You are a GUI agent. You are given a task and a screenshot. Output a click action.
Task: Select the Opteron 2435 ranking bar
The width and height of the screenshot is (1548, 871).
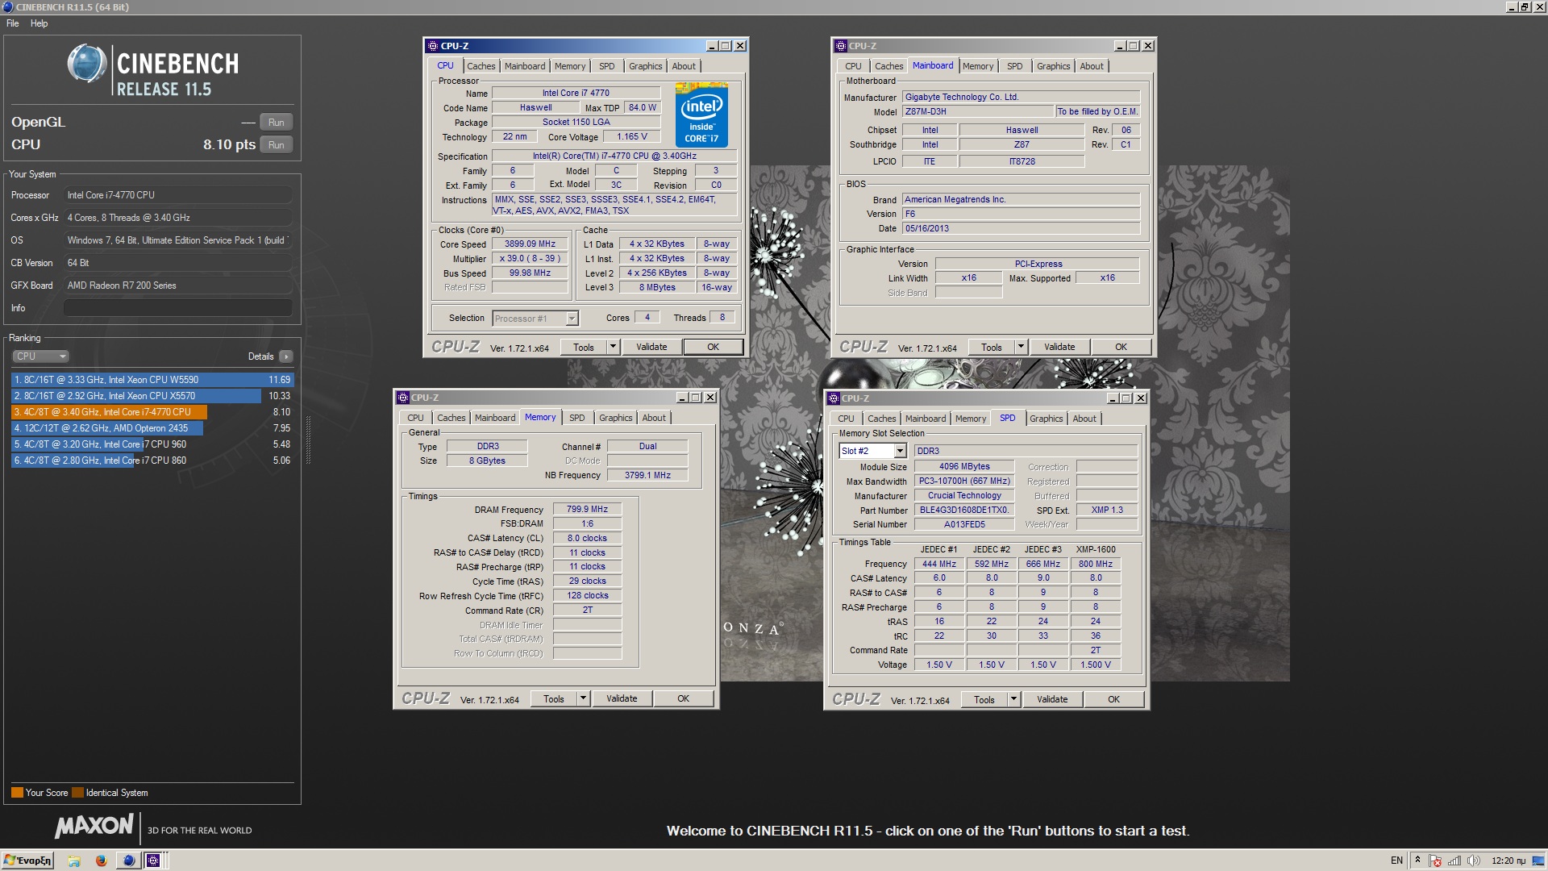[x=107, y=428]
